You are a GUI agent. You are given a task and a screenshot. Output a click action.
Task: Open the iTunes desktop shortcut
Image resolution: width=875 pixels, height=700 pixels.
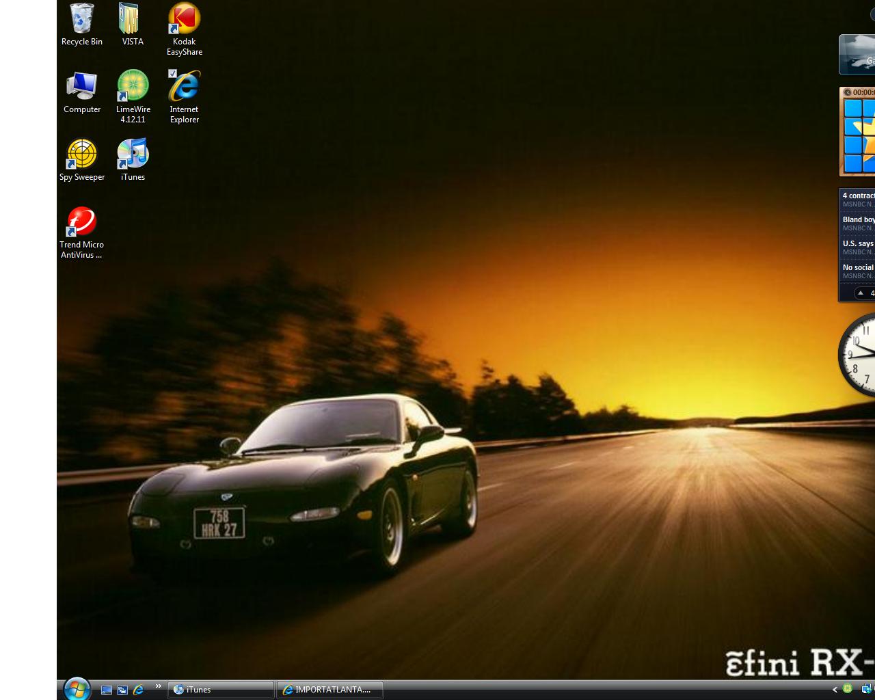133,155
